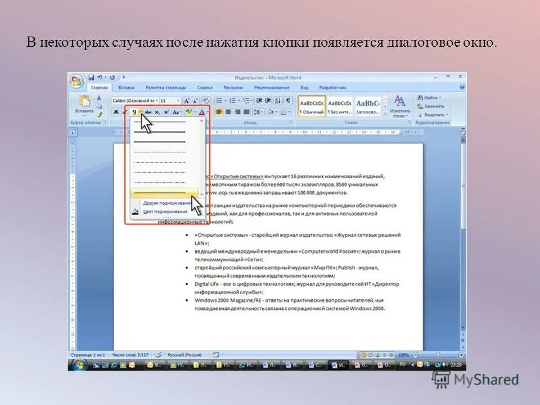Redo the last action
This screenshot has height=405, width=540.
pyautogui.click(x=112, y=78)
